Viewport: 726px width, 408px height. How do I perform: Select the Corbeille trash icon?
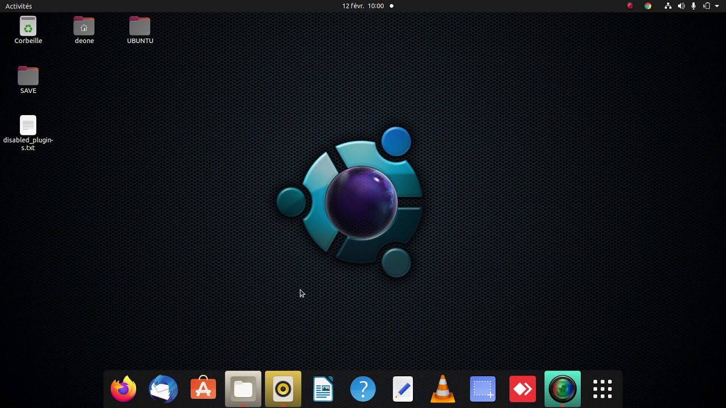[28, 30]
